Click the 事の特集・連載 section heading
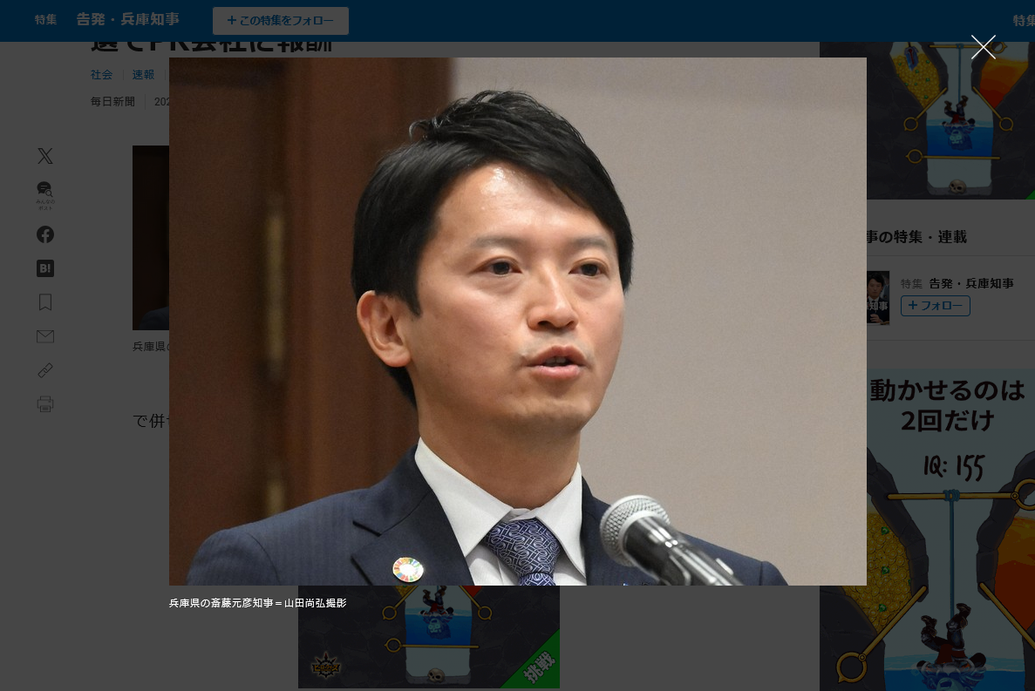 click(x=916, y=237)
